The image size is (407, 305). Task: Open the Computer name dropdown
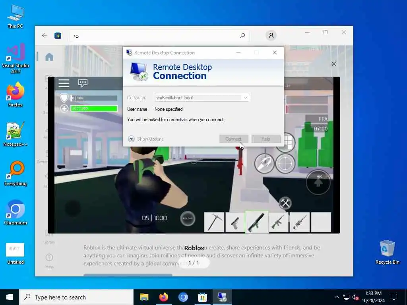tap(245, 98)
